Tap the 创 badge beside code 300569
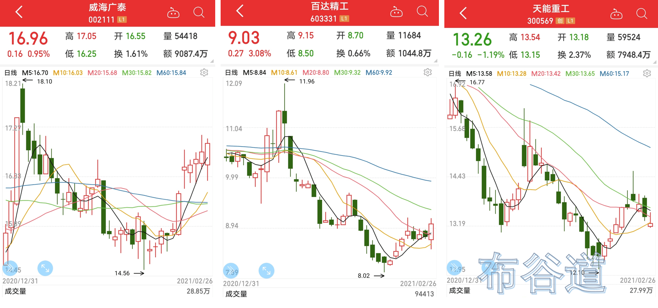Screen dimensions: 658x308 560,21
